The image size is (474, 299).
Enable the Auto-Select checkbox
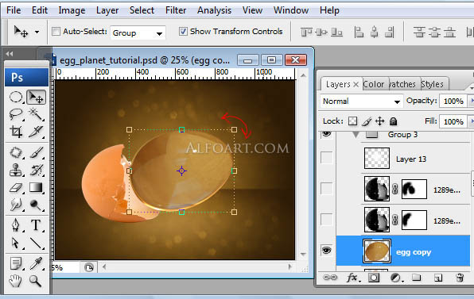coord(56,32)
